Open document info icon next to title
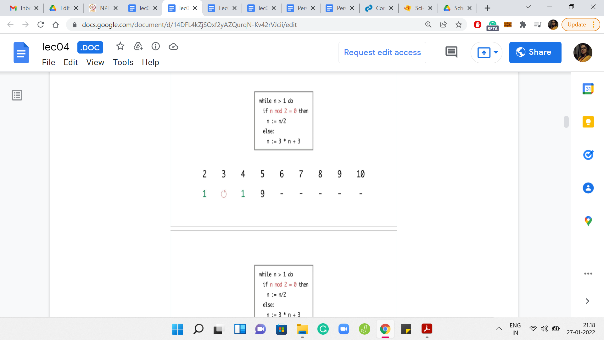Viewport: 604px width, 340px height. click(156, 47)
